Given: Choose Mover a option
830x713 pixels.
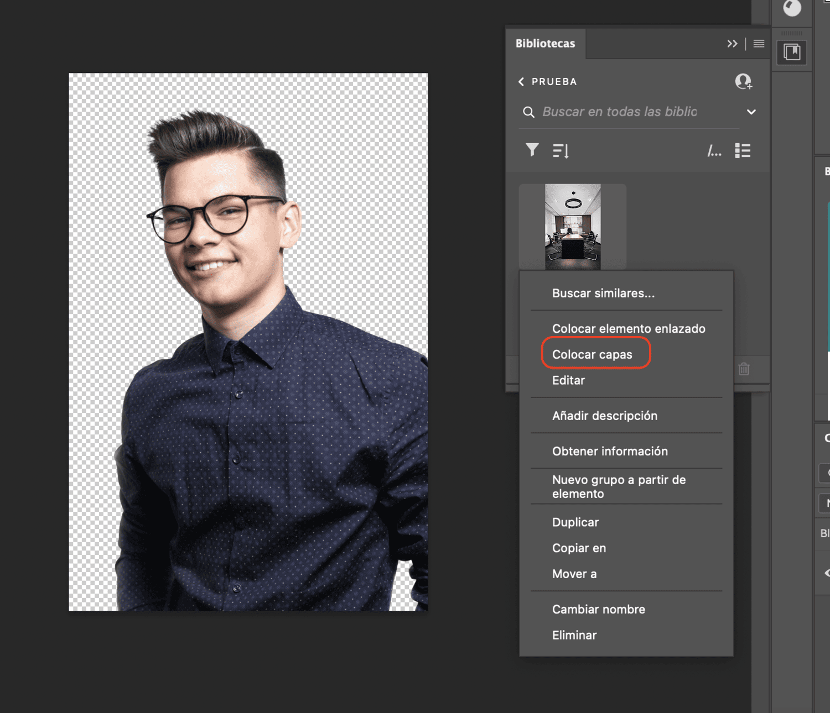Looking at the screenshot, I should [x=574, y=574].
